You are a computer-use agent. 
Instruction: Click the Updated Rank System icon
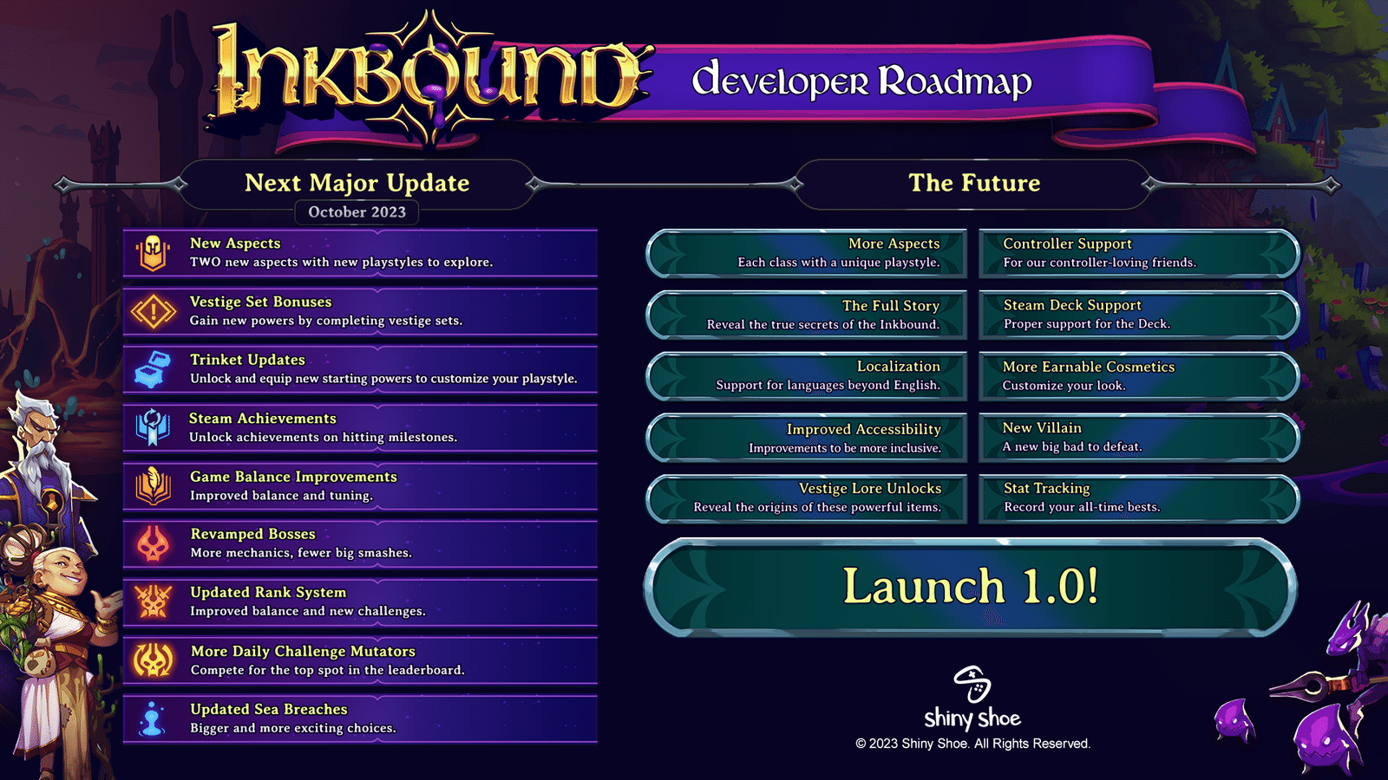tap(153, 602)
